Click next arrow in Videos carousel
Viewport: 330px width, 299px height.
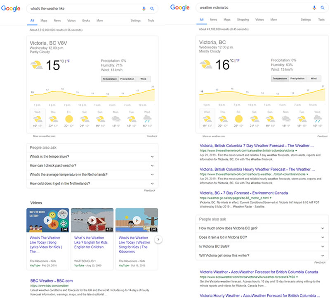click(x=158, y=239)
